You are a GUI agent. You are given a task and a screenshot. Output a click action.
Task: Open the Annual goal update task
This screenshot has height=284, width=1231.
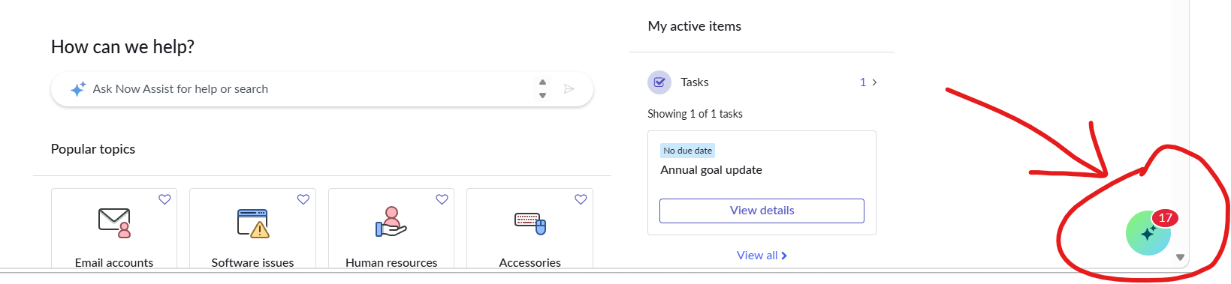711,170
